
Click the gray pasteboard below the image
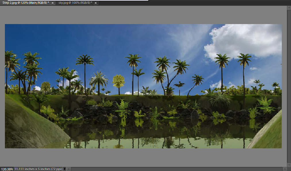144,157
